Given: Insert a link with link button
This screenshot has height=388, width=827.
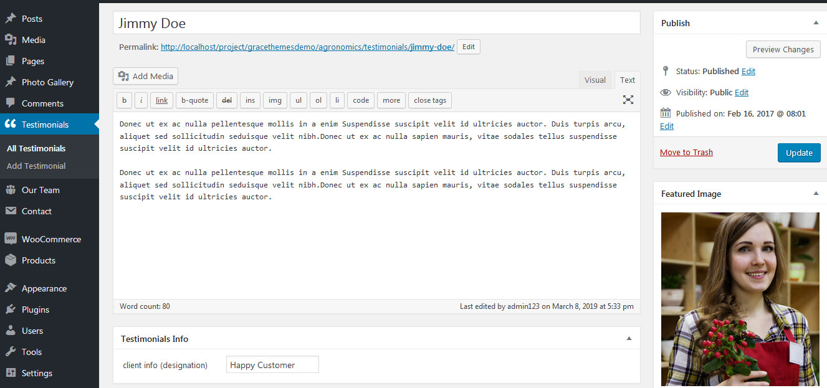Looking at the screenshot, I should (161, 100).
